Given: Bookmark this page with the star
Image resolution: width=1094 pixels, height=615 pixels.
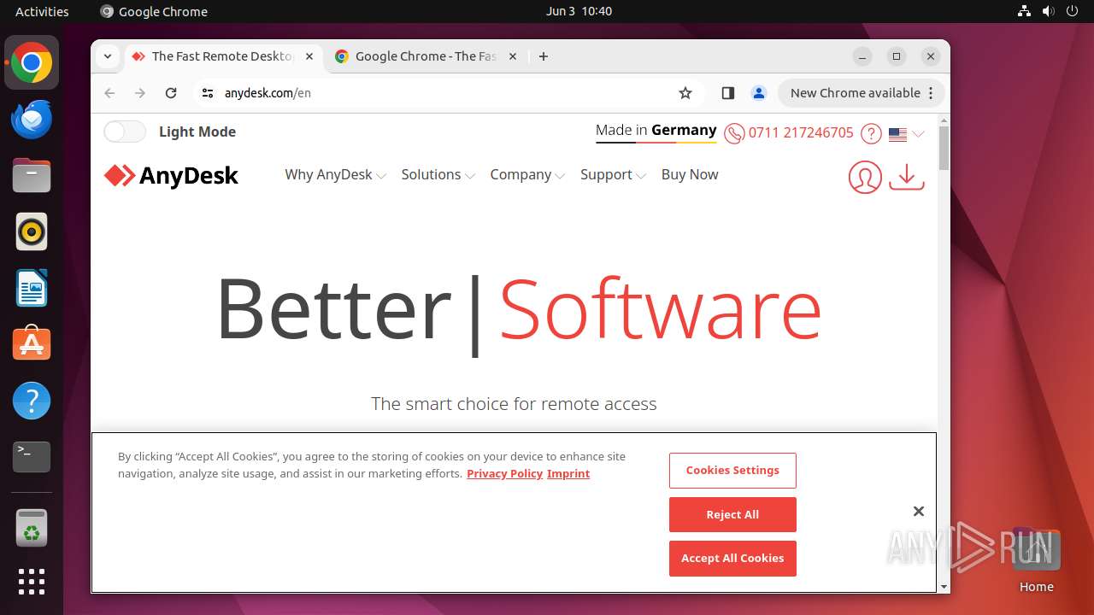Looking at the screenshot, I should (x=685, y=93).
